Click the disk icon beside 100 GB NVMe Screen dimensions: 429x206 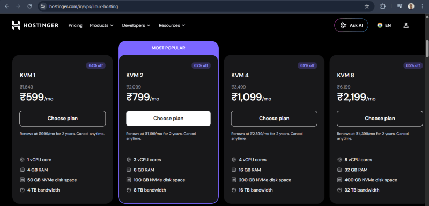pos(129,180)
